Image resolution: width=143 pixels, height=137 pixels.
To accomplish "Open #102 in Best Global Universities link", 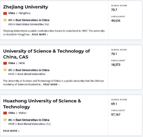I will (27, 74).
